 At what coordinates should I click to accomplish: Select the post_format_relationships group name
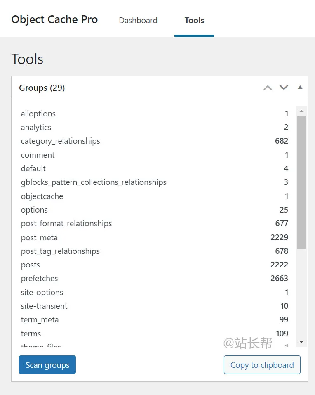[66, 223]
